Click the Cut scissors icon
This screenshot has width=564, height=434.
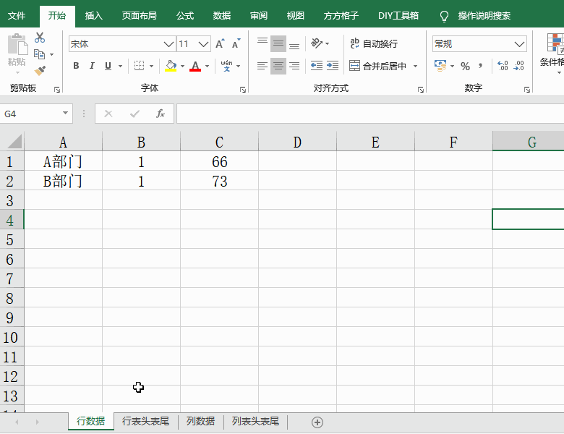point(40,38)
